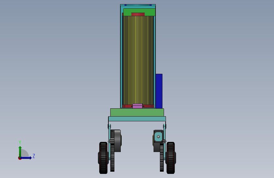Select the pink block at the cylinder base
The height and width of the screenshot is (178, 274).
pyautogui.click(x=137, y=106)
